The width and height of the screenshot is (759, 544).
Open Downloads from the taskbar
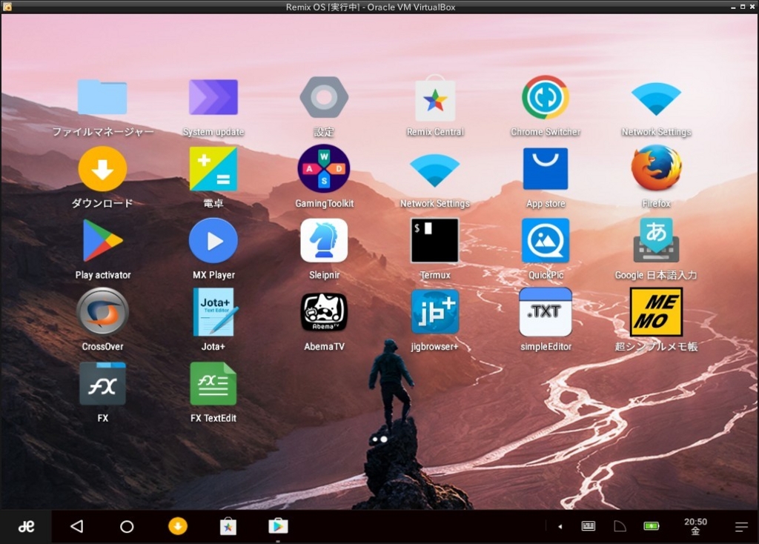pos(178,526)
